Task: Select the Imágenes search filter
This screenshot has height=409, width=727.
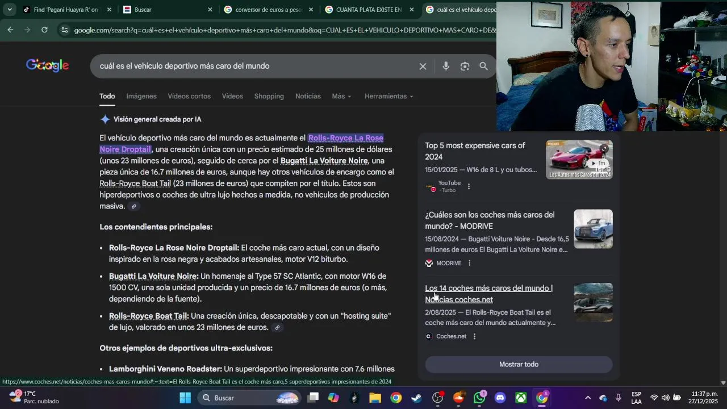Action: [x=141, y=96]
